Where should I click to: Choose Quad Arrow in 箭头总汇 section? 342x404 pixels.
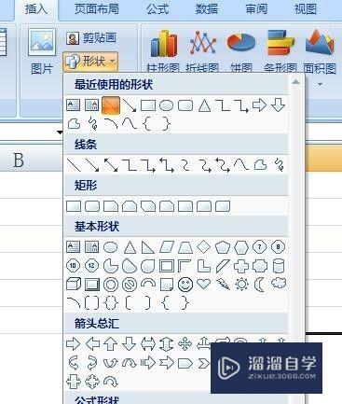tap(185, 344)
